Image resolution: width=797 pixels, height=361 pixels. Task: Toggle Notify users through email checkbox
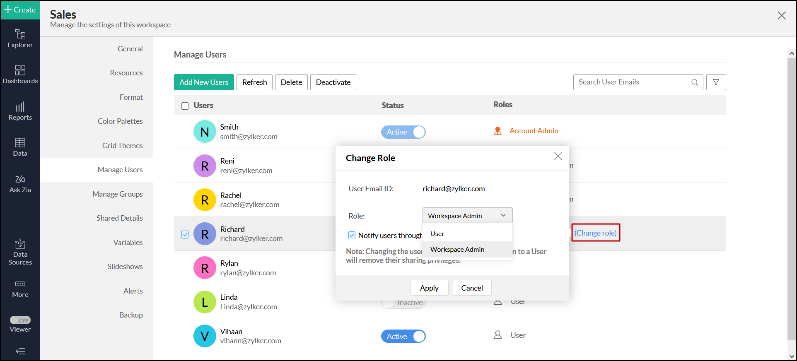(352, 236)
